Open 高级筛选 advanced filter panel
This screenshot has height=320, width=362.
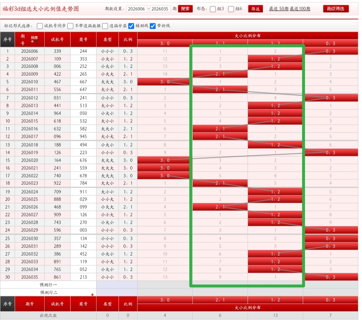click(x=336, y=9)
